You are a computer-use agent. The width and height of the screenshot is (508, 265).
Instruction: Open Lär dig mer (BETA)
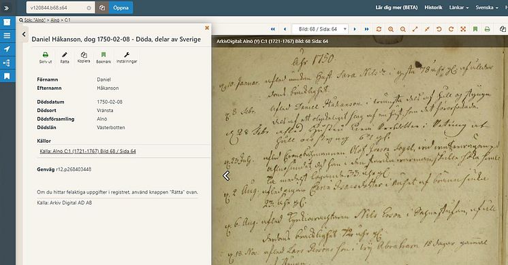point(396,7)
